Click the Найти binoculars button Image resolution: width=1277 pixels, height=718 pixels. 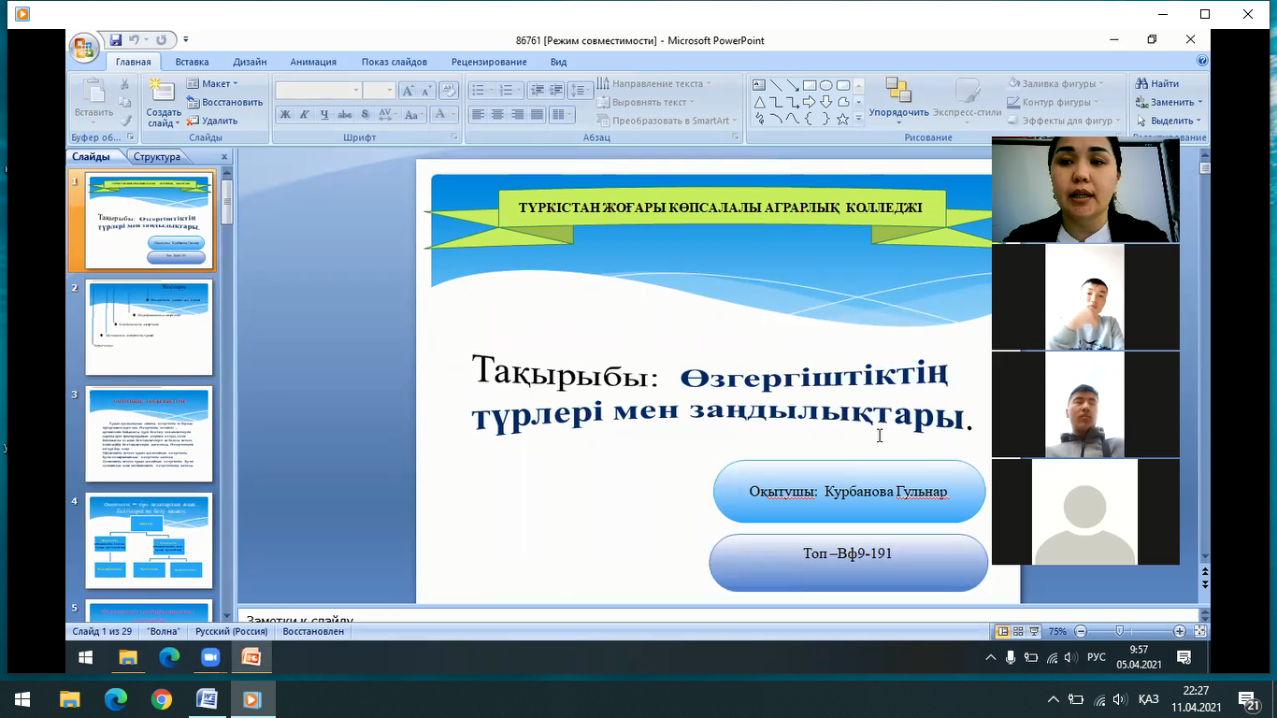pyautogui.click(x=1157, y=83)
